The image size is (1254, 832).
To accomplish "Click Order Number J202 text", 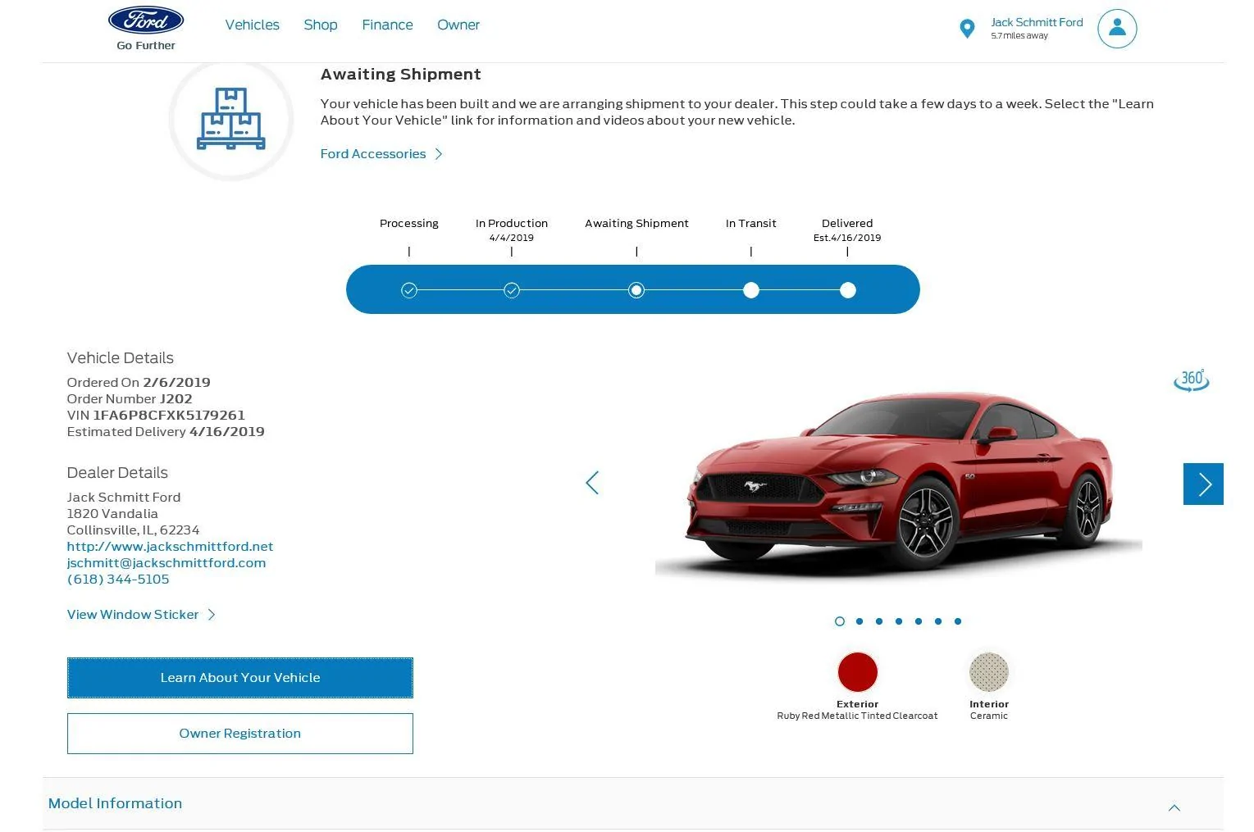I will (130, 399).
